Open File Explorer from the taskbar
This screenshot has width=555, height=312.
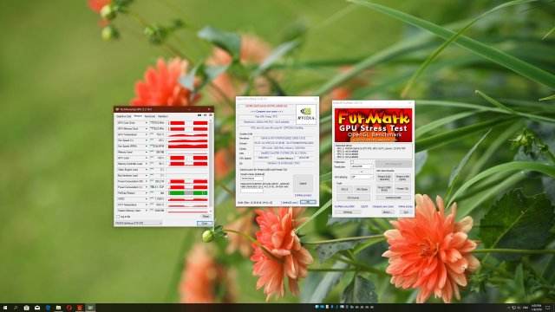(x=58, y=308)
